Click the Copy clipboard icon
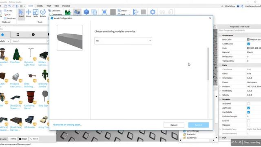Image resolution: width=261 pixels, height=147 pixels. point(5,11)
